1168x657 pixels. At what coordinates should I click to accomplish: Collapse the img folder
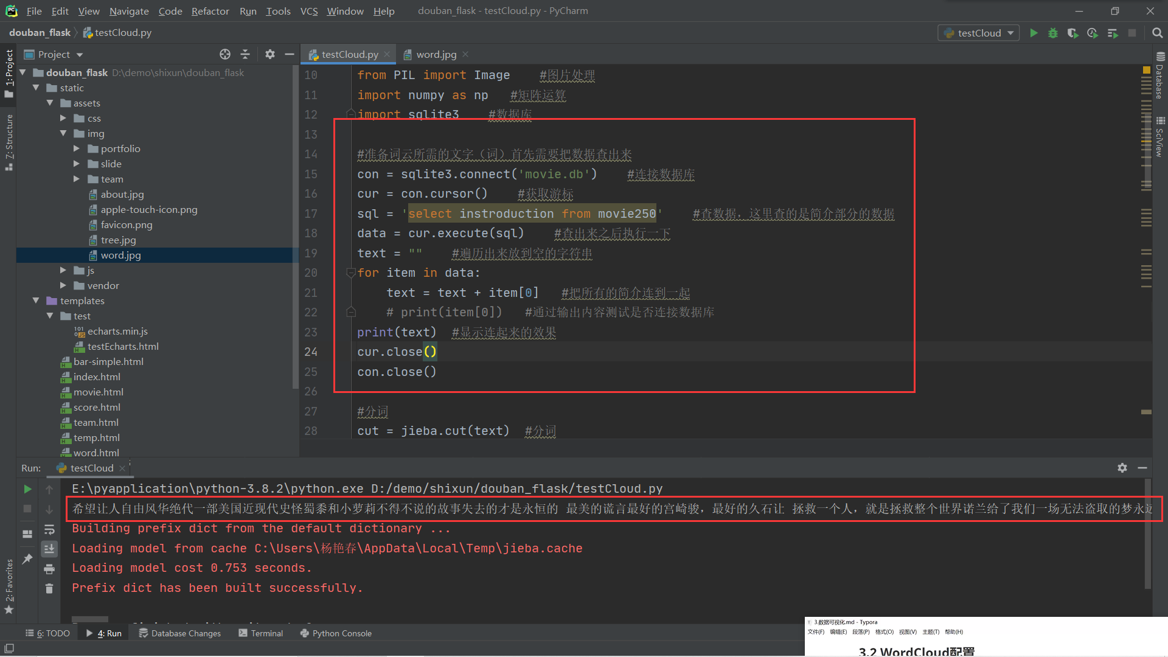coord(63,133)
